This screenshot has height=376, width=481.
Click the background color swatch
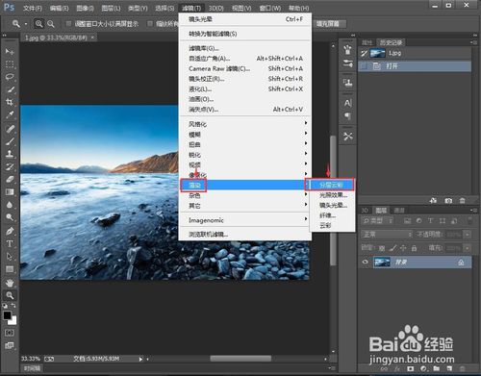(x=13, y=321)
